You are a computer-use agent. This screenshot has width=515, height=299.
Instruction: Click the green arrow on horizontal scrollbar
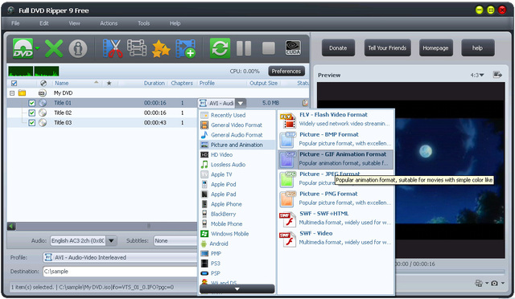11,226
